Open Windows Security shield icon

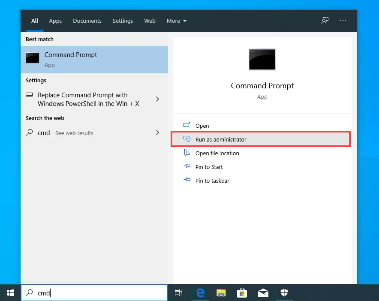(284, 293)
